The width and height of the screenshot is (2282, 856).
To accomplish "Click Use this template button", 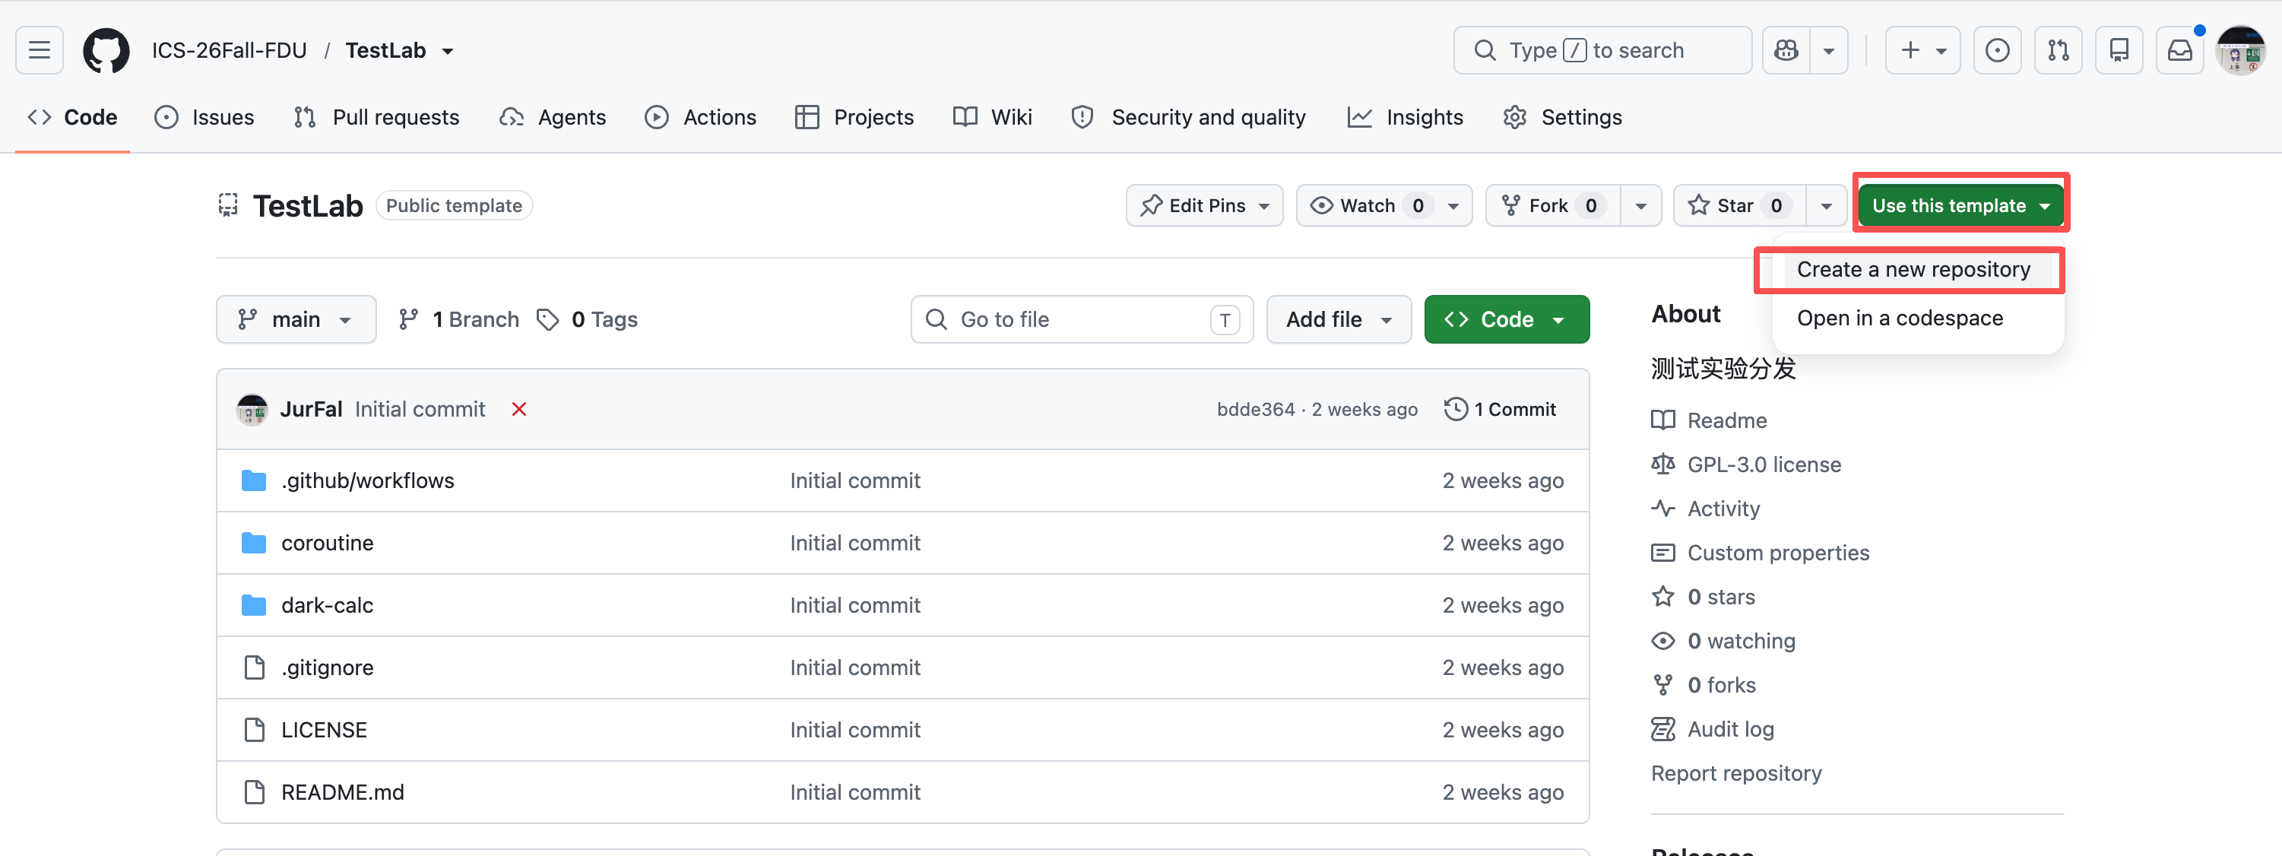I will (1961, 205).
